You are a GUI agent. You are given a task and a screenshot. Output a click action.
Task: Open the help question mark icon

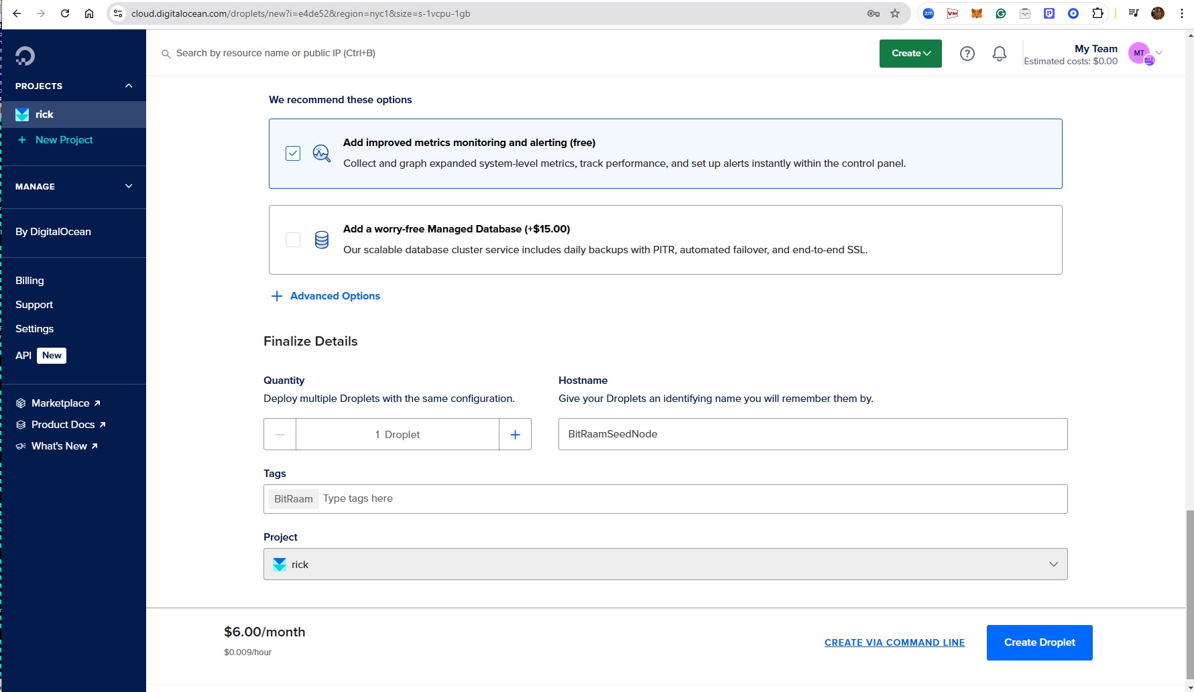[x=967, y=54]
